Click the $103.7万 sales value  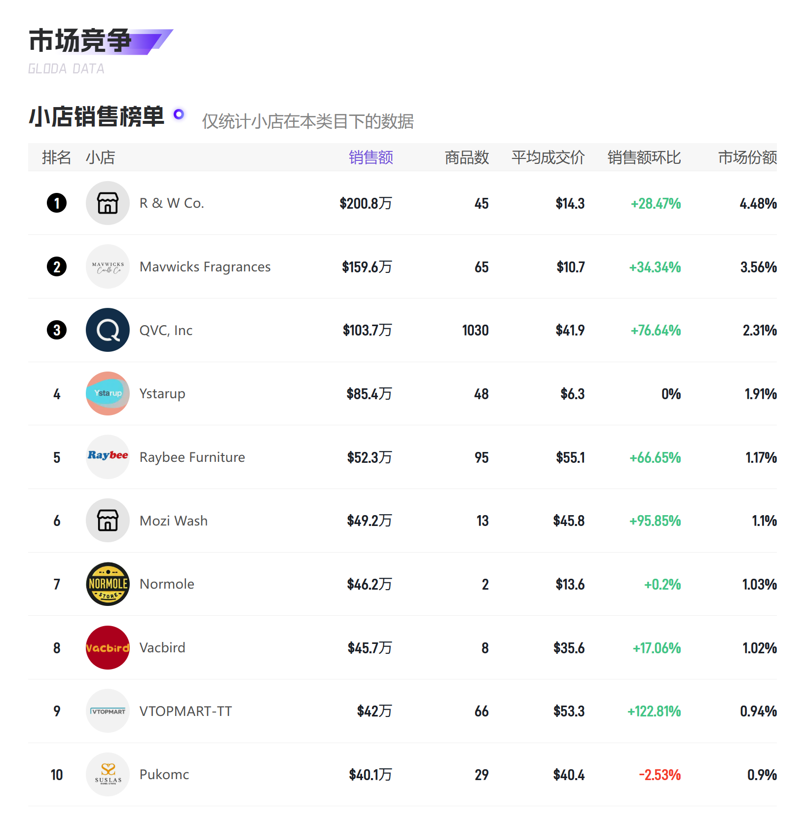click(x=367, y=330)
